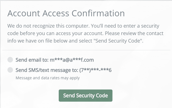
Task: Choose email delivery for the security code
Action: pos(10,60)
